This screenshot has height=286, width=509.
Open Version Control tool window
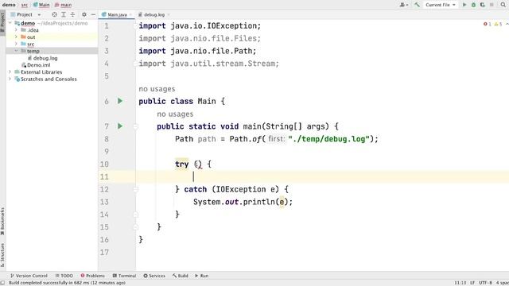click(29, 276)
